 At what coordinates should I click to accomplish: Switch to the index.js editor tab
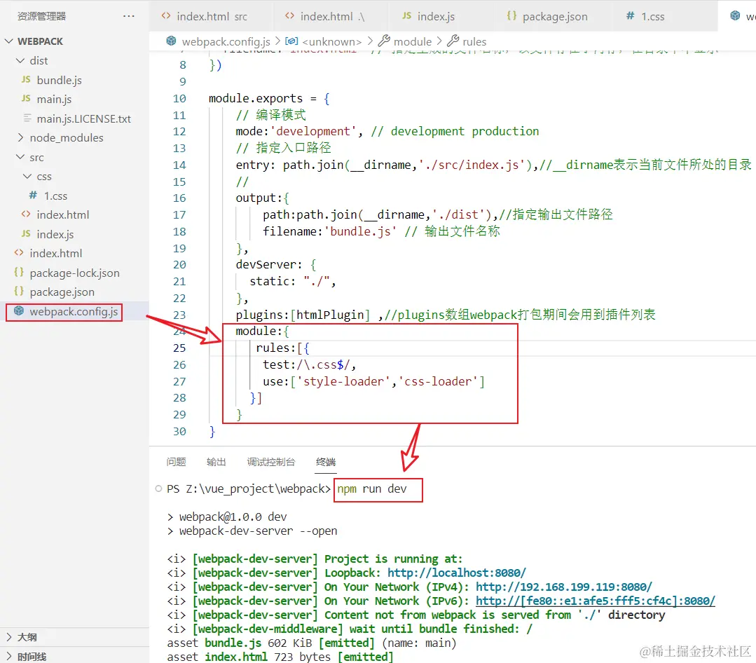440,16
